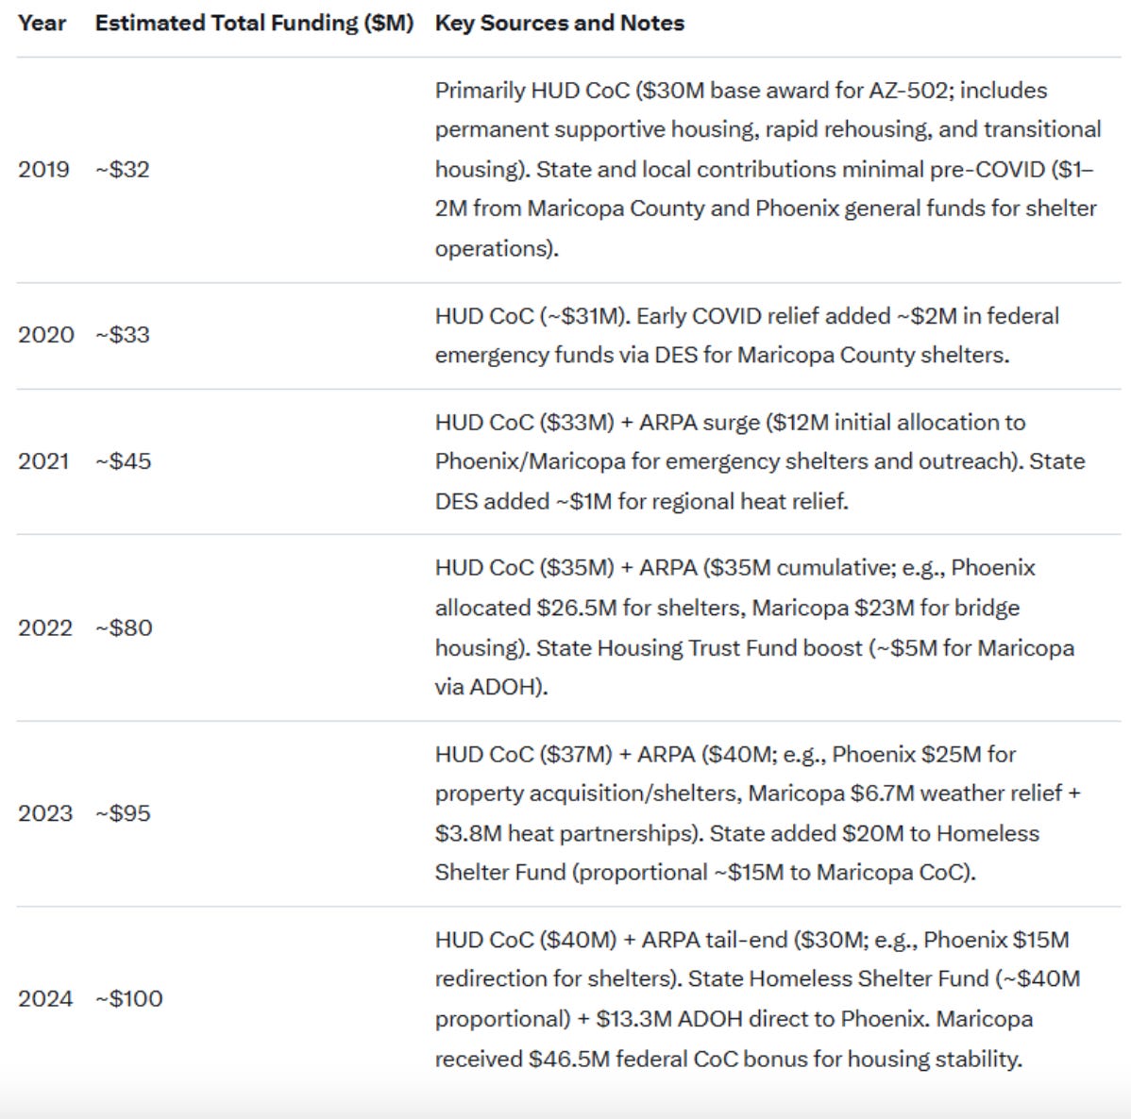Click the ~$33 funding value

(x=123, y=335)
